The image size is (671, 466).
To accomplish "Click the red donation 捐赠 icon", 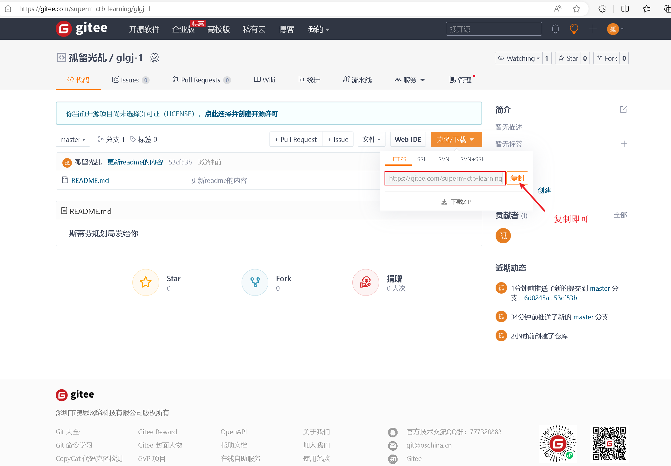I will pyautogui.click(x=366, y=282).
